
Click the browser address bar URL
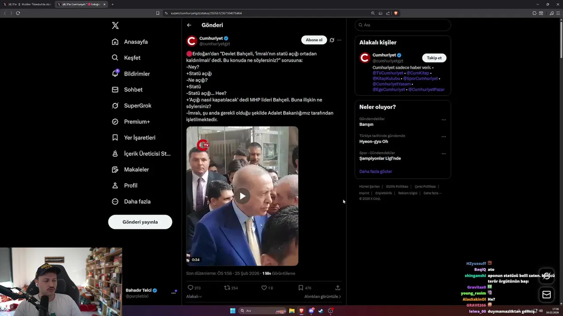pyautogui.click(x=206, y=13)
